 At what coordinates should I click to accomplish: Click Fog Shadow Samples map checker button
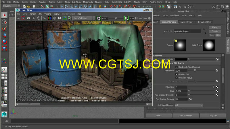pyautogui.click(x=190, y=99)
